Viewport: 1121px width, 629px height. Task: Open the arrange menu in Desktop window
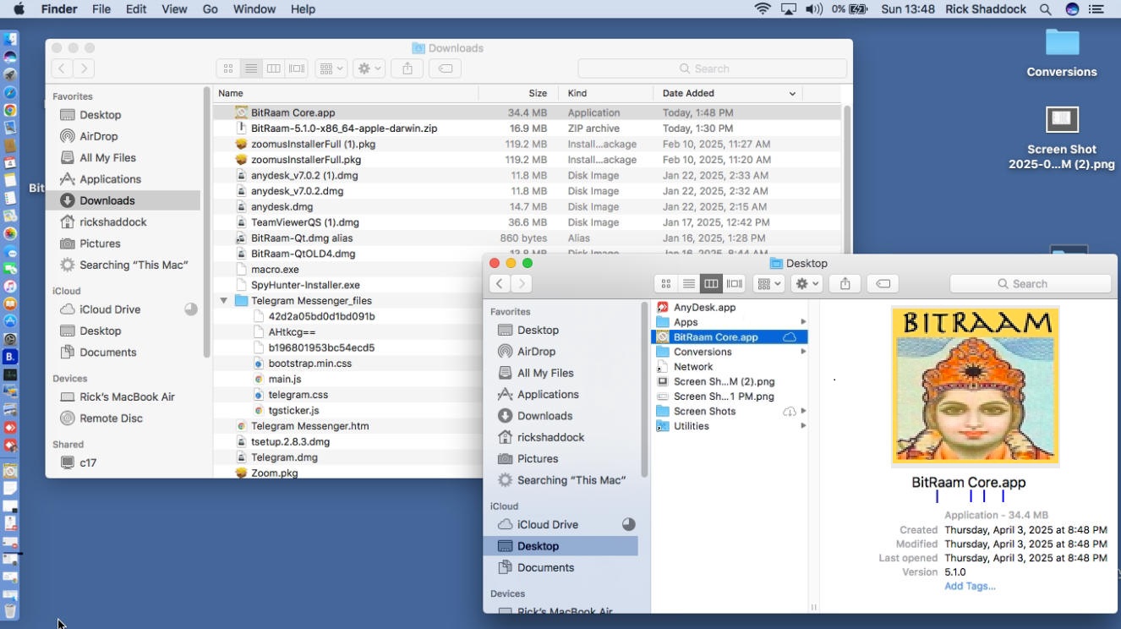point(768,284)
